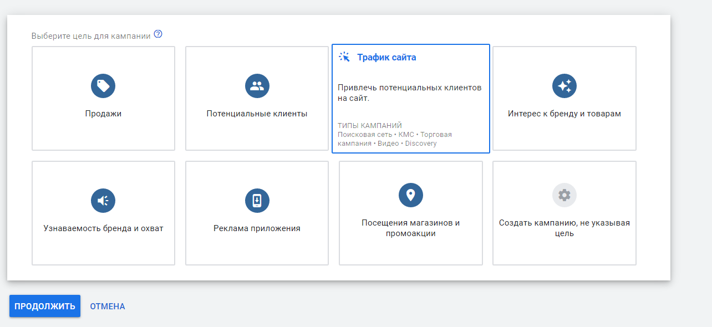Pick the Реклама приложения goal
712x327 pixels.
click(257, 213)
